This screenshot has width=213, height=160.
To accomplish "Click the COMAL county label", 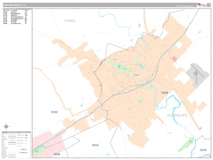I will (70, 21).
